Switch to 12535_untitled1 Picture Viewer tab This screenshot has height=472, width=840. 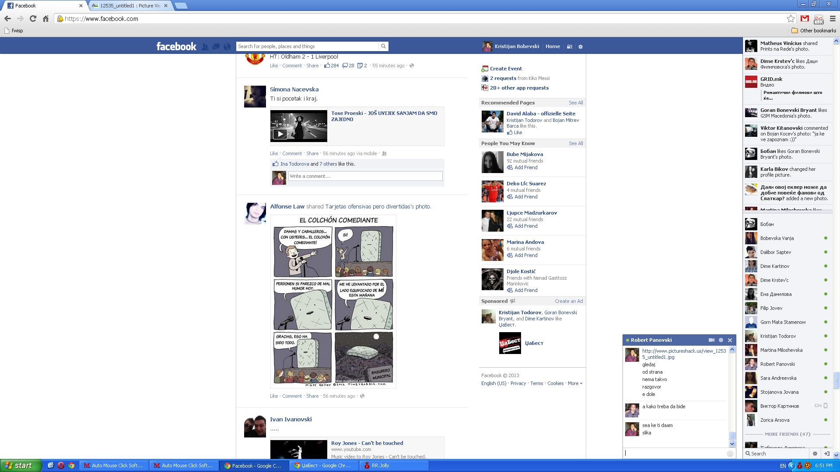point(130,6)
